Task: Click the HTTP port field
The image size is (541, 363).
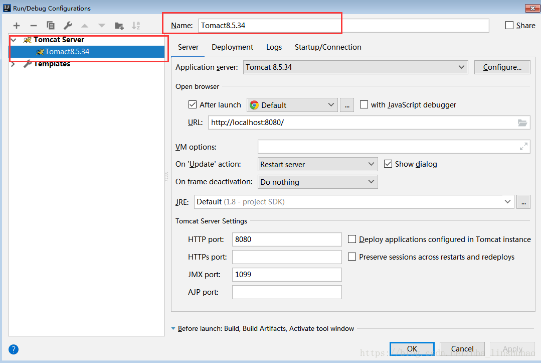Action: [x=287, y=239]
